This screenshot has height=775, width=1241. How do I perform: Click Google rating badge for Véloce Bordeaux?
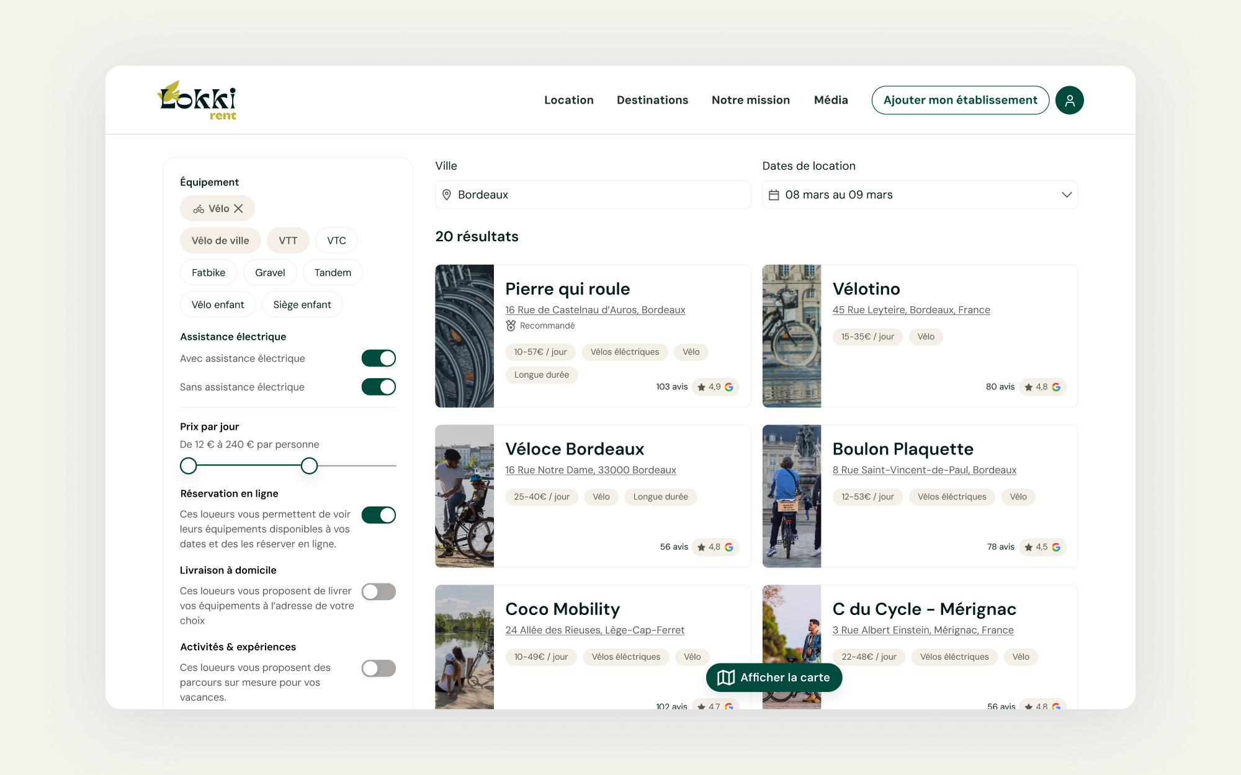pyautogui.click(x=715, y=547)
